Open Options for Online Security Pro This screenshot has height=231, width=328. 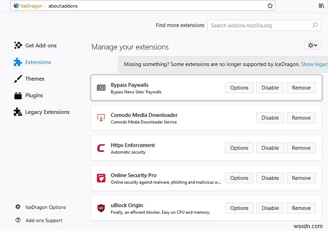pyautogui.click(x=239, y=178)
